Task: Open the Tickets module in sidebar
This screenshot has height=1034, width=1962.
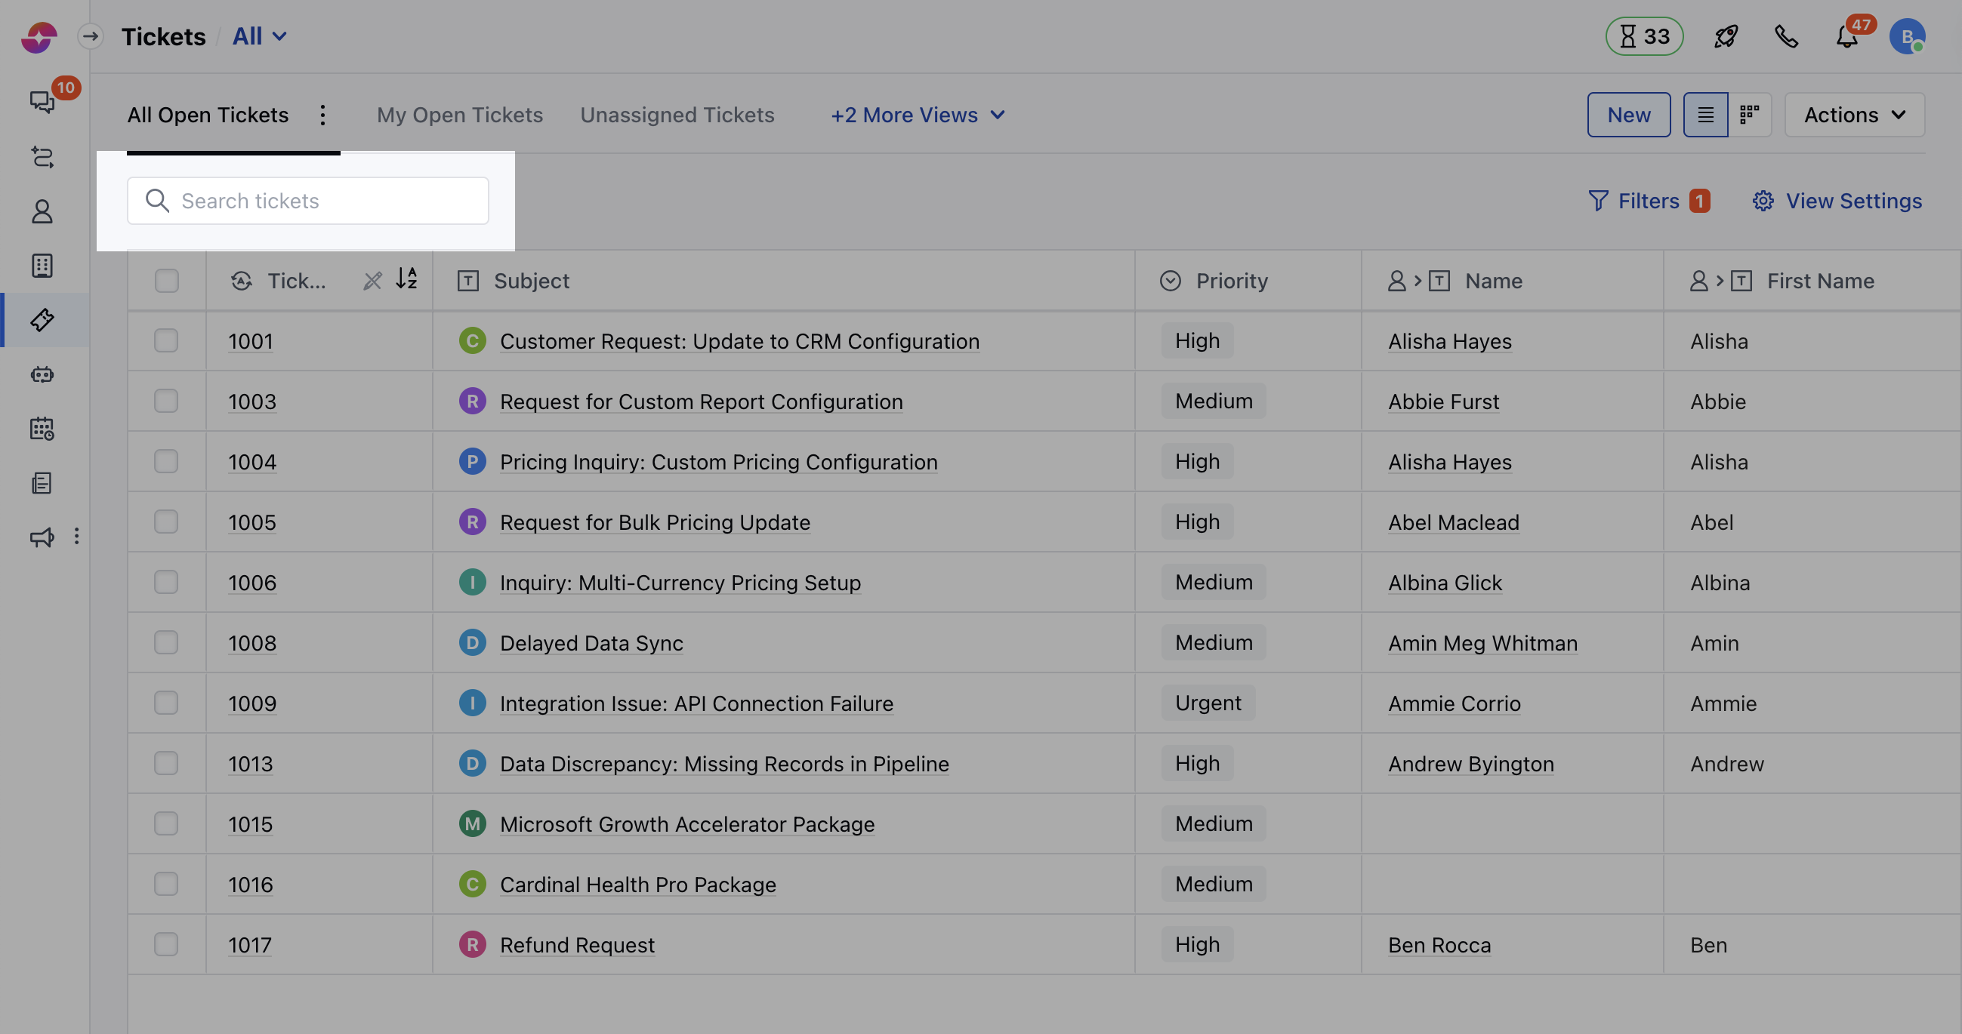Action: pyautogui.click(x=42, y=320)
